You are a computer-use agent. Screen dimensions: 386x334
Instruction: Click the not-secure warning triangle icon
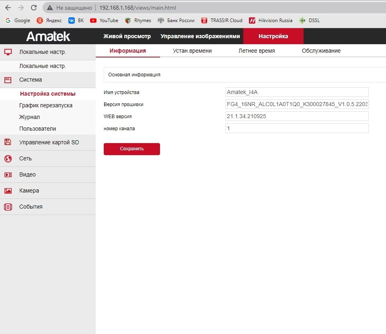pos(50,8)
